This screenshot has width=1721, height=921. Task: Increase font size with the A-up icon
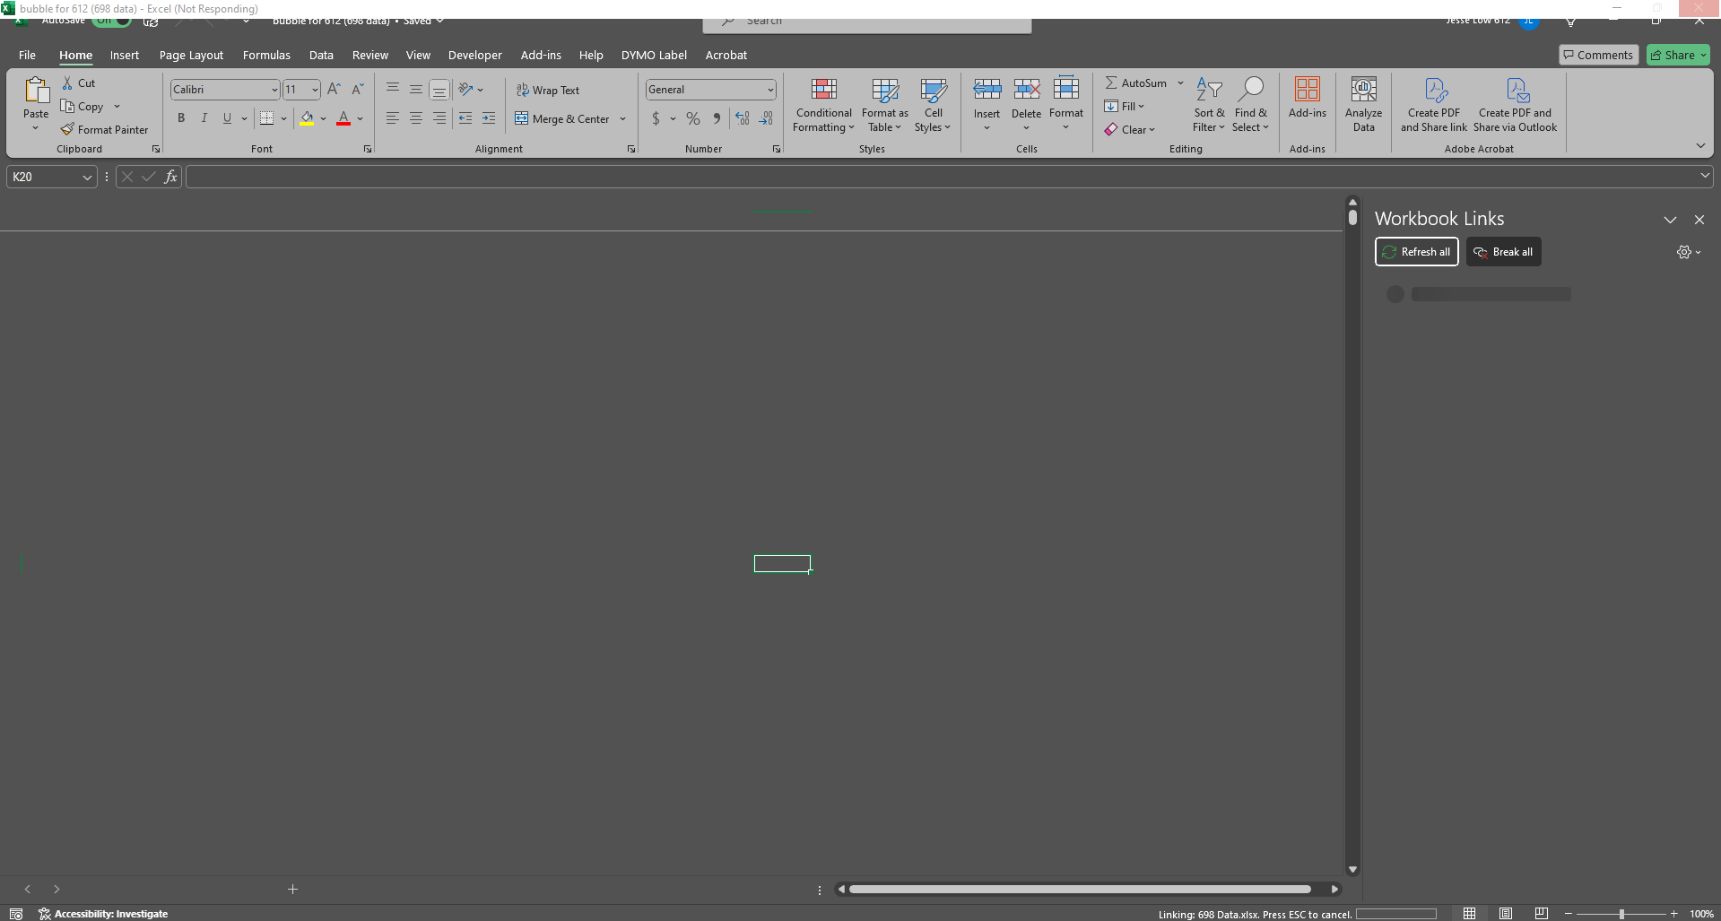[334, 89]
